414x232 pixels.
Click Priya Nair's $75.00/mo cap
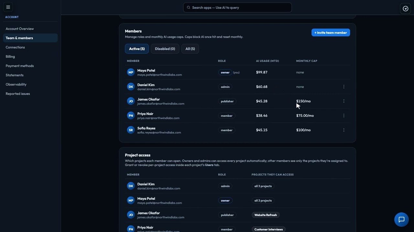pyautogui.click(x=305, y=116)
